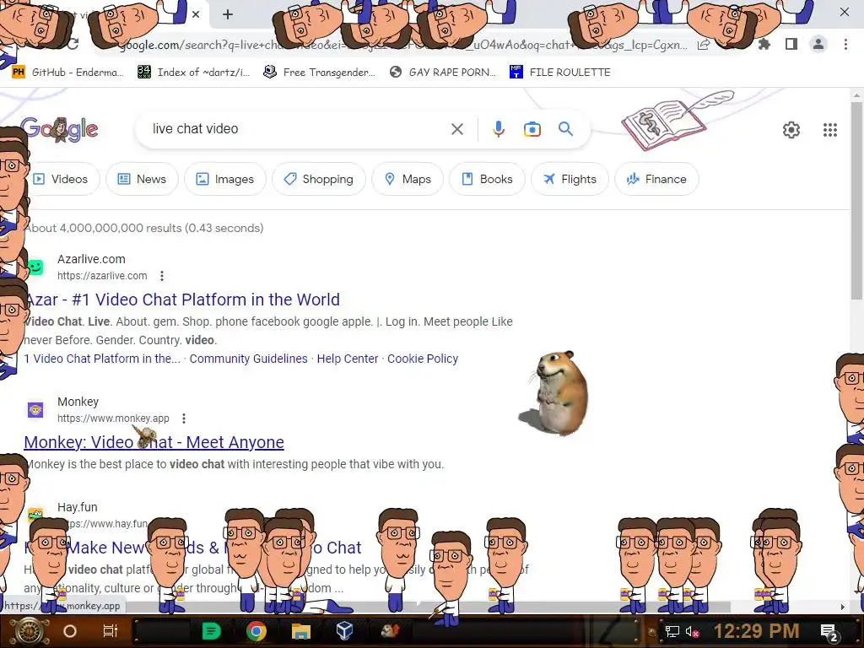864x648 pixels.
Task: Open File Explorer from the taskbar
Action: point(301,631)
